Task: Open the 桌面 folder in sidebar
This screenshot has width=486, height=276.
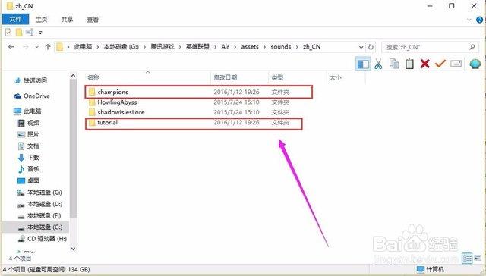Action: click(29, 180)
